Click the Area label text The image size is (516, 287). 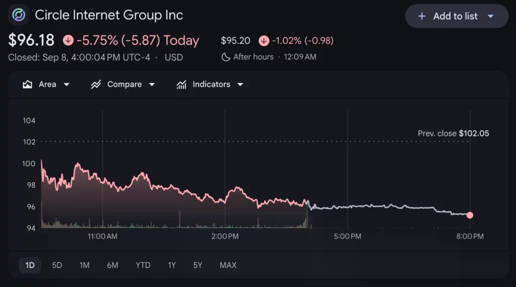pos(47,85)
